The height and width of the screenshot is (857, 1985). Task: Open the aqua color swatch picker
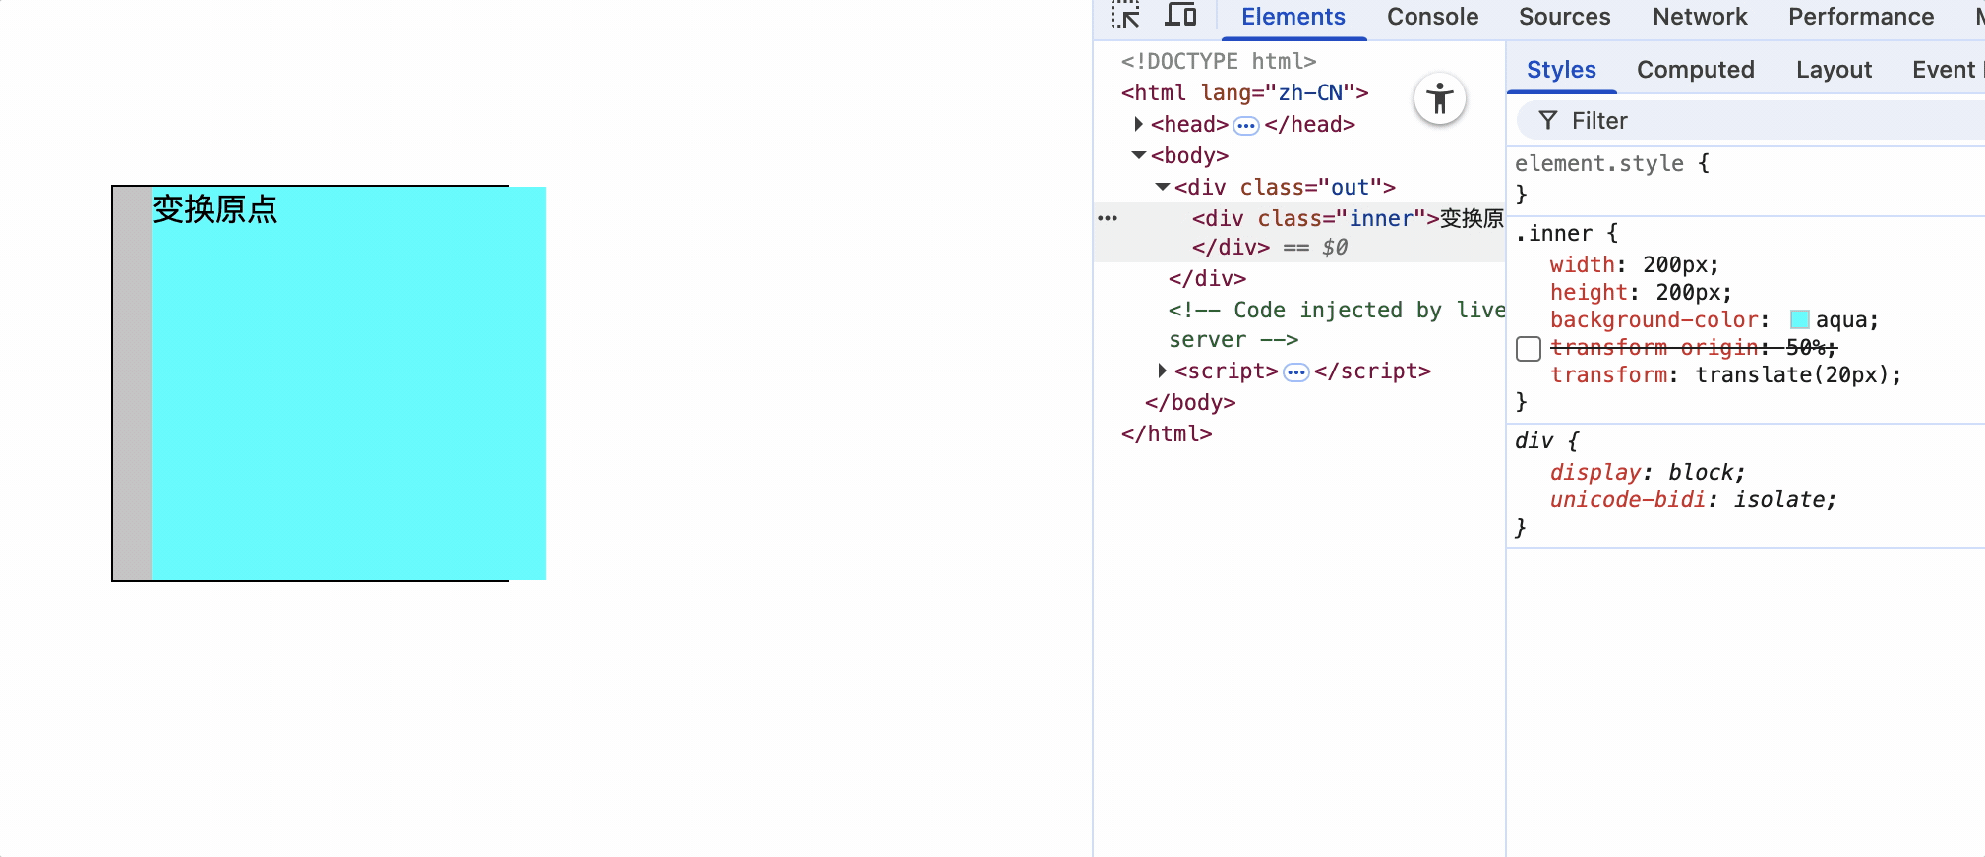point(1800,319)
